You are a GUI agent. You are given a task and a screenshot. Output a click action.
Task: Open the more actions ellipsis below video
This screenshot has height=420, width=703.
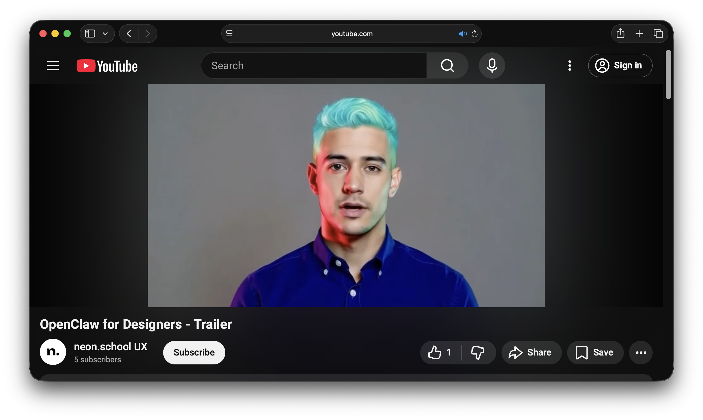641,352
